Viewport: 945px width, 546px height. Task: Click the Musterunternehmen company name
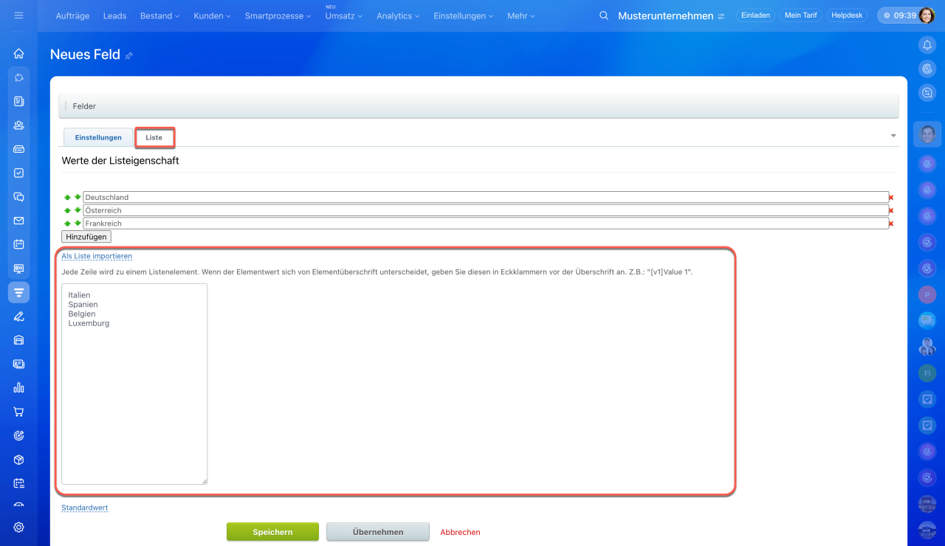coord(666,15)
